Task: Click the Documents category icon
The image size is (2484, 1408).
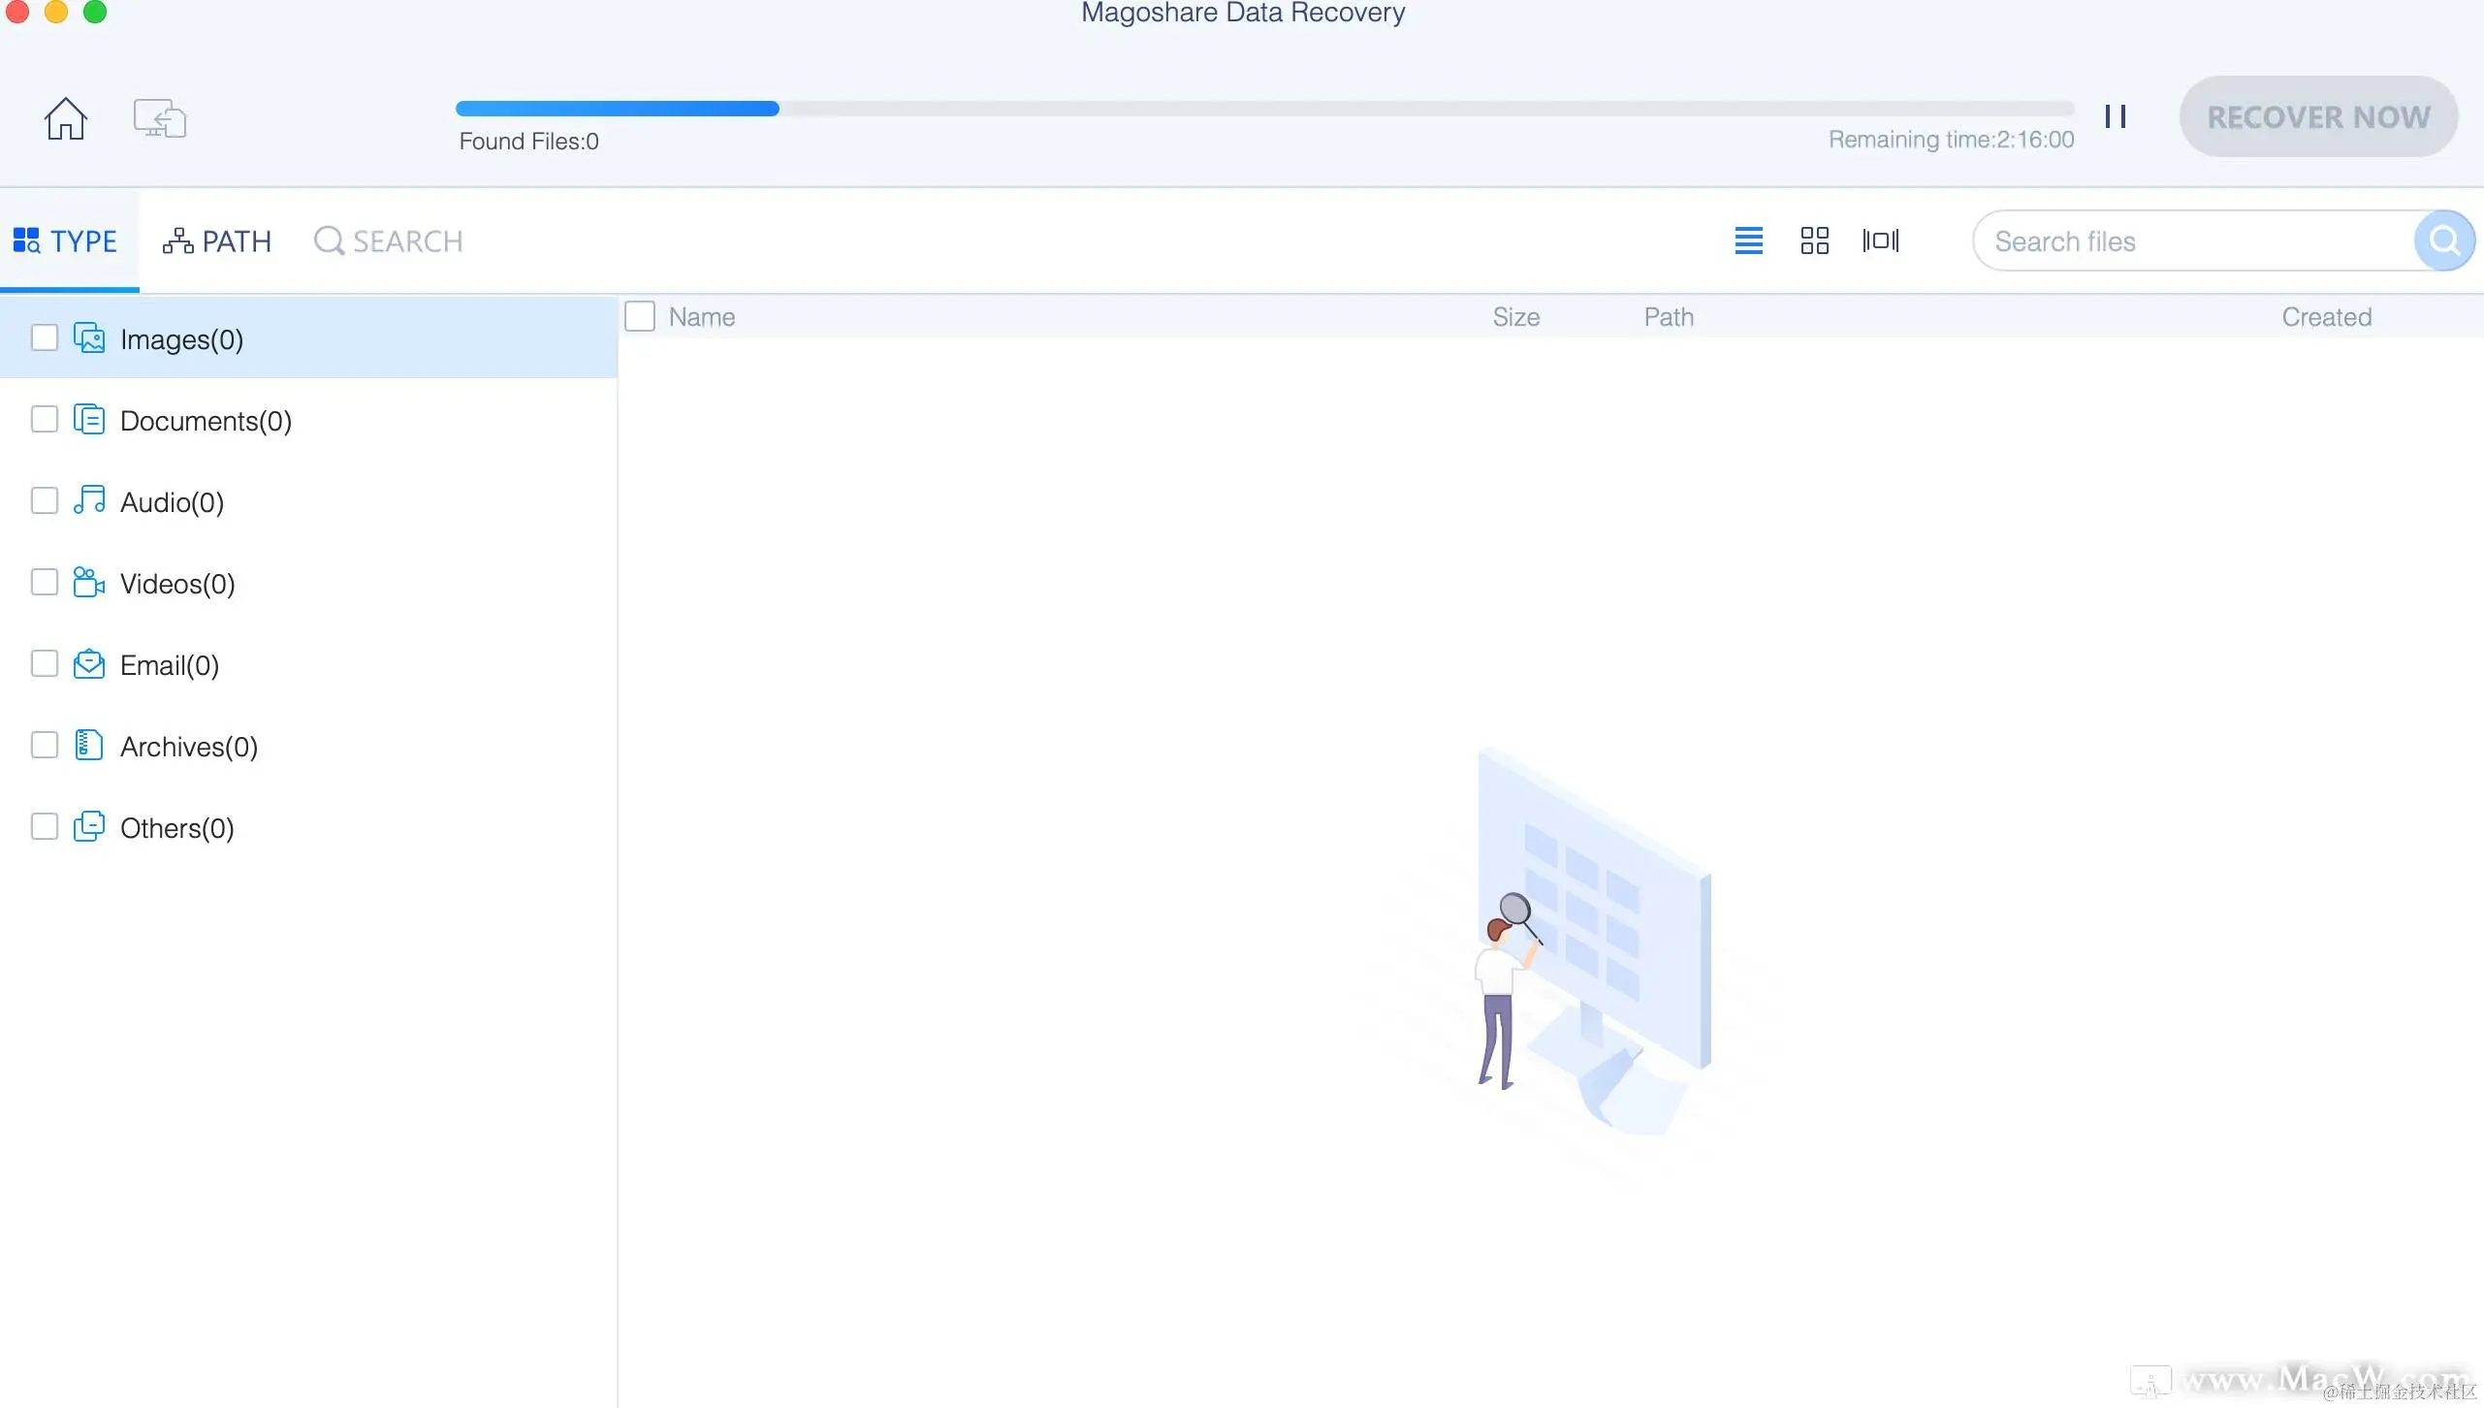Action: [x=89, y=419]
